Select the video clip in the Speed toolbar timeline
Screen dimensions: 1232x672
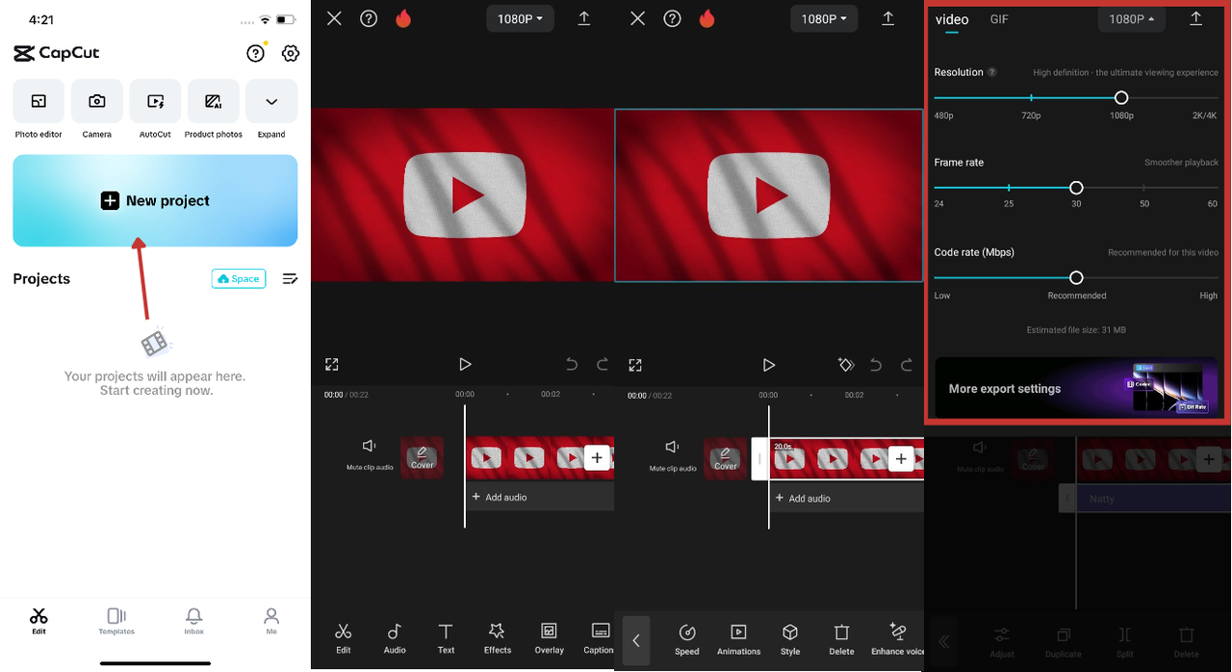point(845,459)
